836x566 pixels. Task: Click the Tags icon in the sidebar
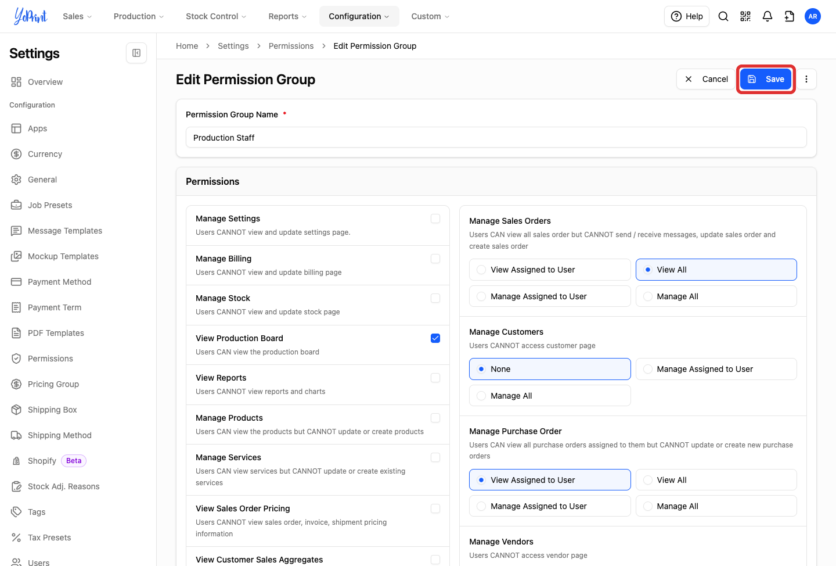[x=16, y=512]
